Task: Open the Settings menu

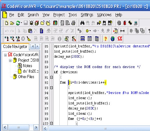Action: (x=87, y=15)
